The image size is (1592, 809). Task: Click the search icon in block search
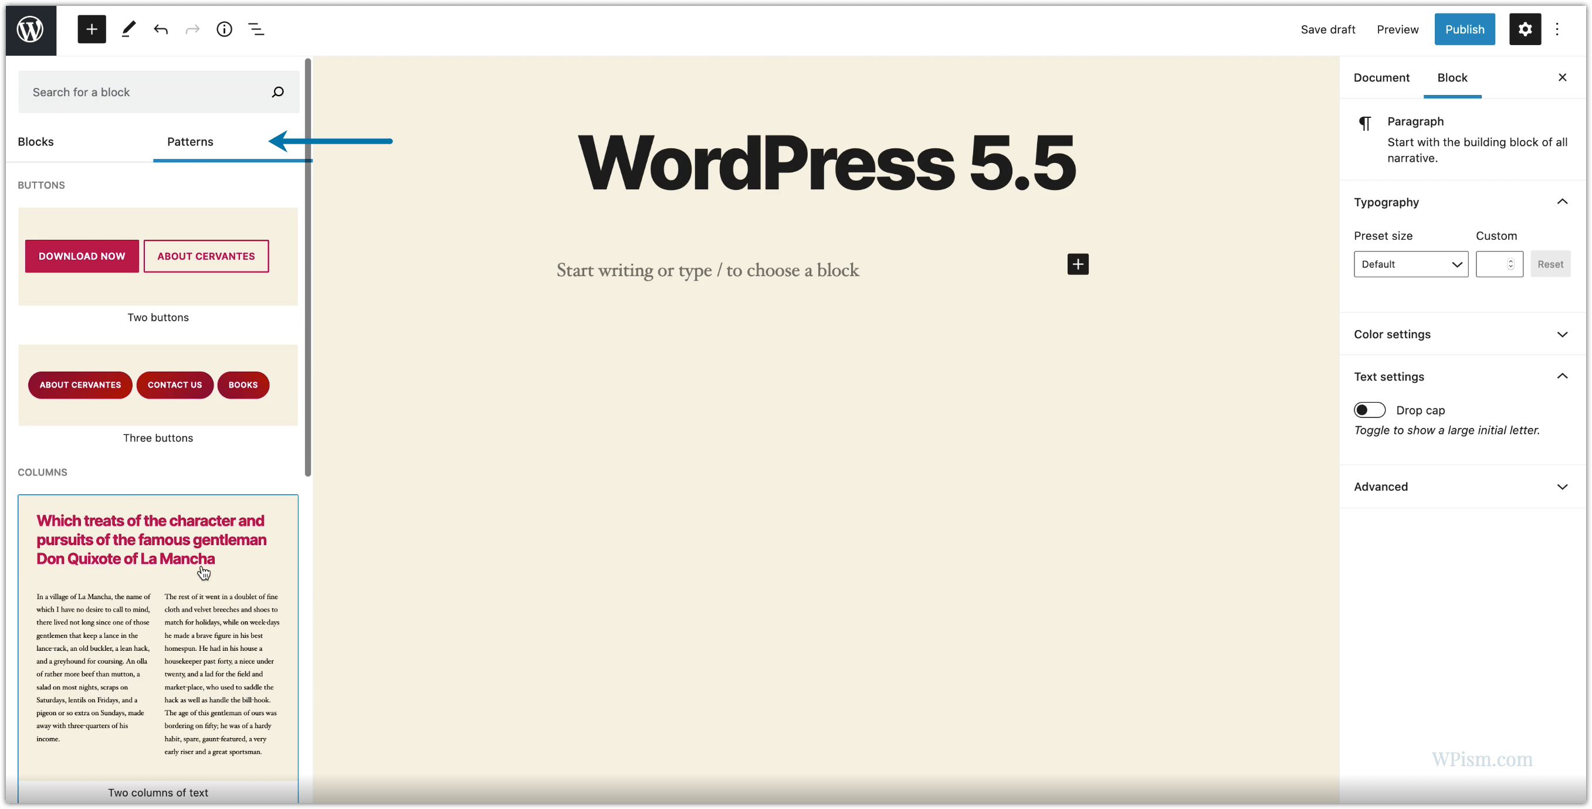277,91
